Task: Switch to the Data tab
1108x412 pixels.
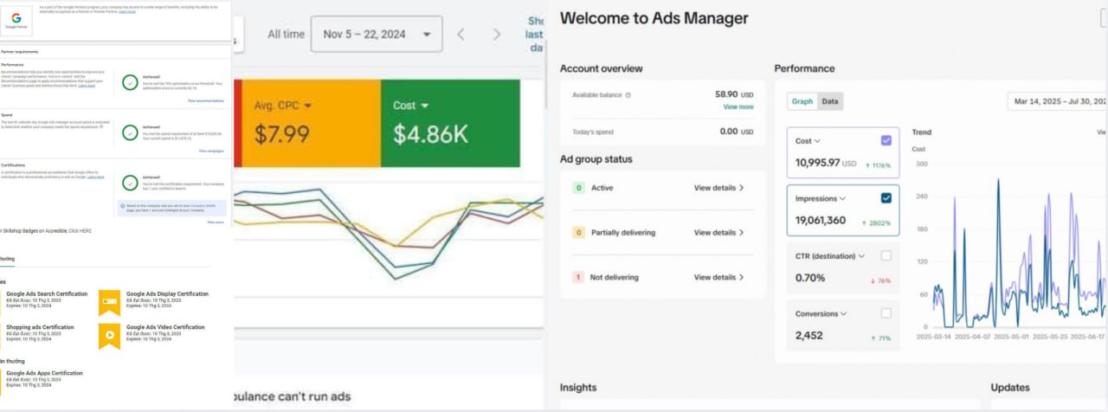Action: (830, 102)
